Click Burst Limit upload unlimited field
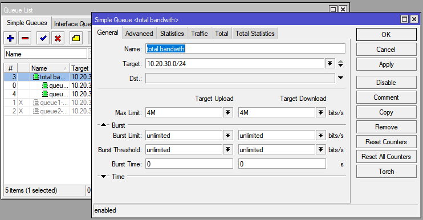 coord(184,135)
